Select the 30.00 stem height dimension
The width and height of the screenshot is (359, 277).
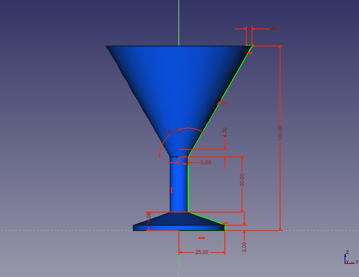242,180
